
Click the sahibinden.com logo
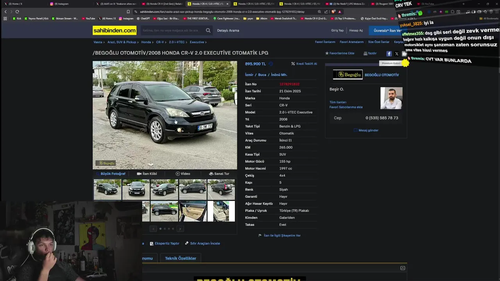[x=114, y=30]
